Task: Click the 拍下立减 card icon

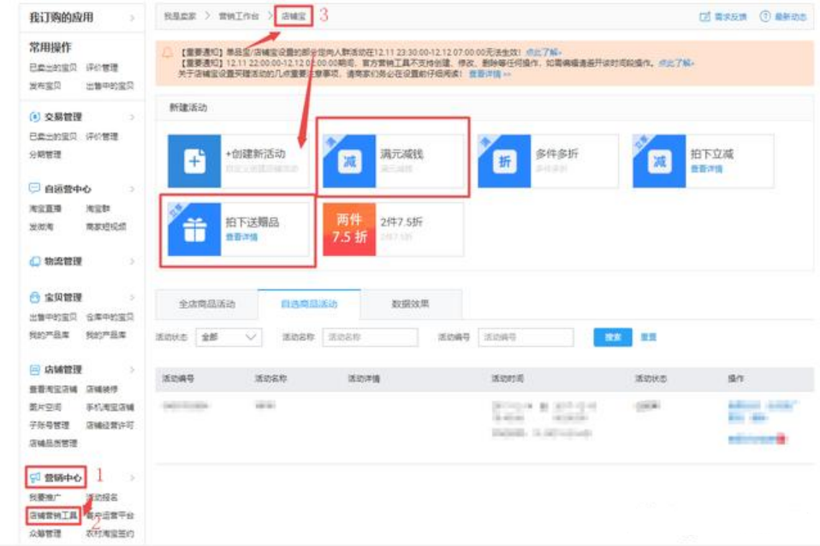Action: 659,161
